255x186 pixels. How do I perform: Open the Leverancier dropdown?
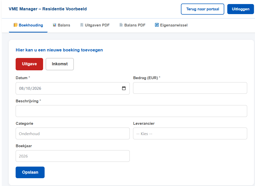190,134
